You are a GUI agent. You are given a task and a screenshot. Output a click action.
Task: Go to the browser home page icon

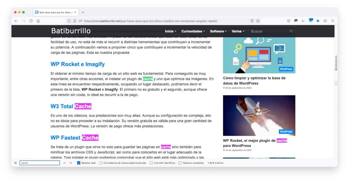[x=38, y=21]
